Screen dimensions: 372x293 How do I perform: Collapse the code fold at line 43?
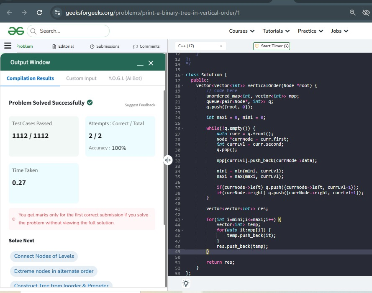[182, 220]
